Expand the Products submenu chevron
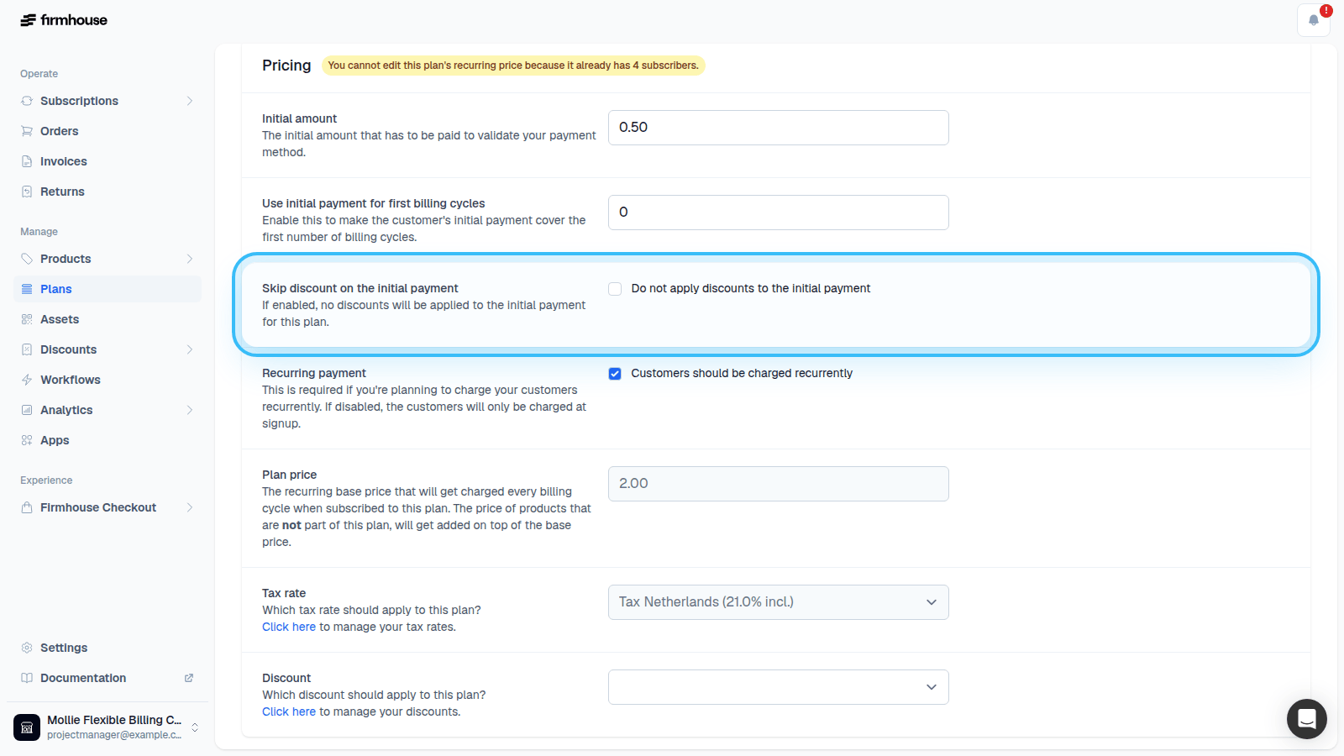The height and width of the screenshot is (756, 1344). pyautogui.click(x=190, y=259)
